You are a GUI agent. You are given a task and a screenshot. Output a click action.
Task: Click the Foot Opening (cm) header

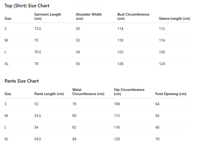[171, 94]
